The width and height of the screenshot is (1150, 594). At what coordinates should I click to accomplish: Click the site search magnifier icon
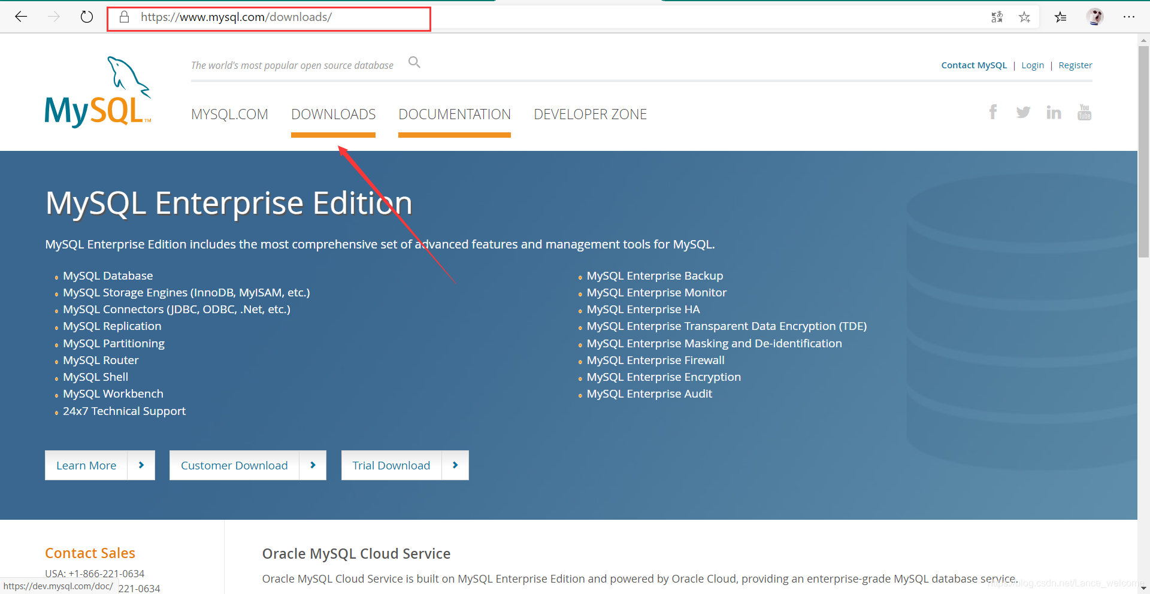click(414, 62)
